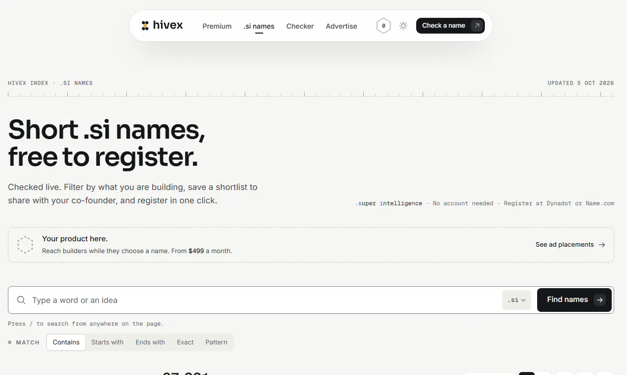Image resolution: width=627 pixels, height=375 pixels.
Task: Click the arrow icon beside See ad placements
Action: tap(602, 244)
